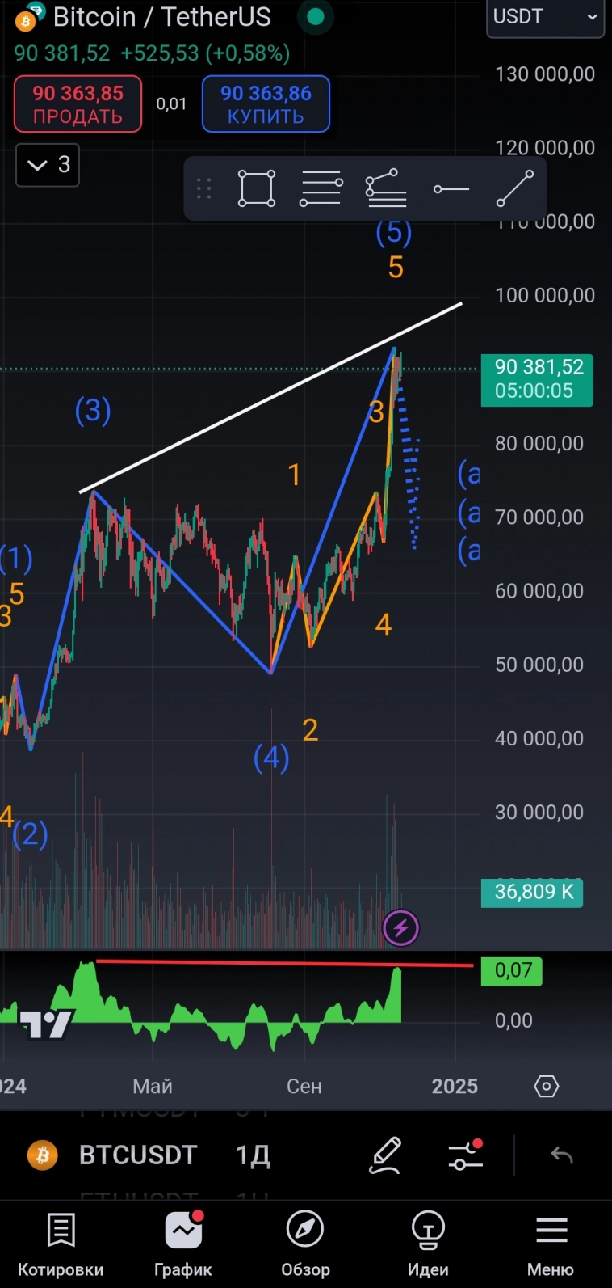Tap the blue КУПИТЬ buy button

click(x=266, y=104)
